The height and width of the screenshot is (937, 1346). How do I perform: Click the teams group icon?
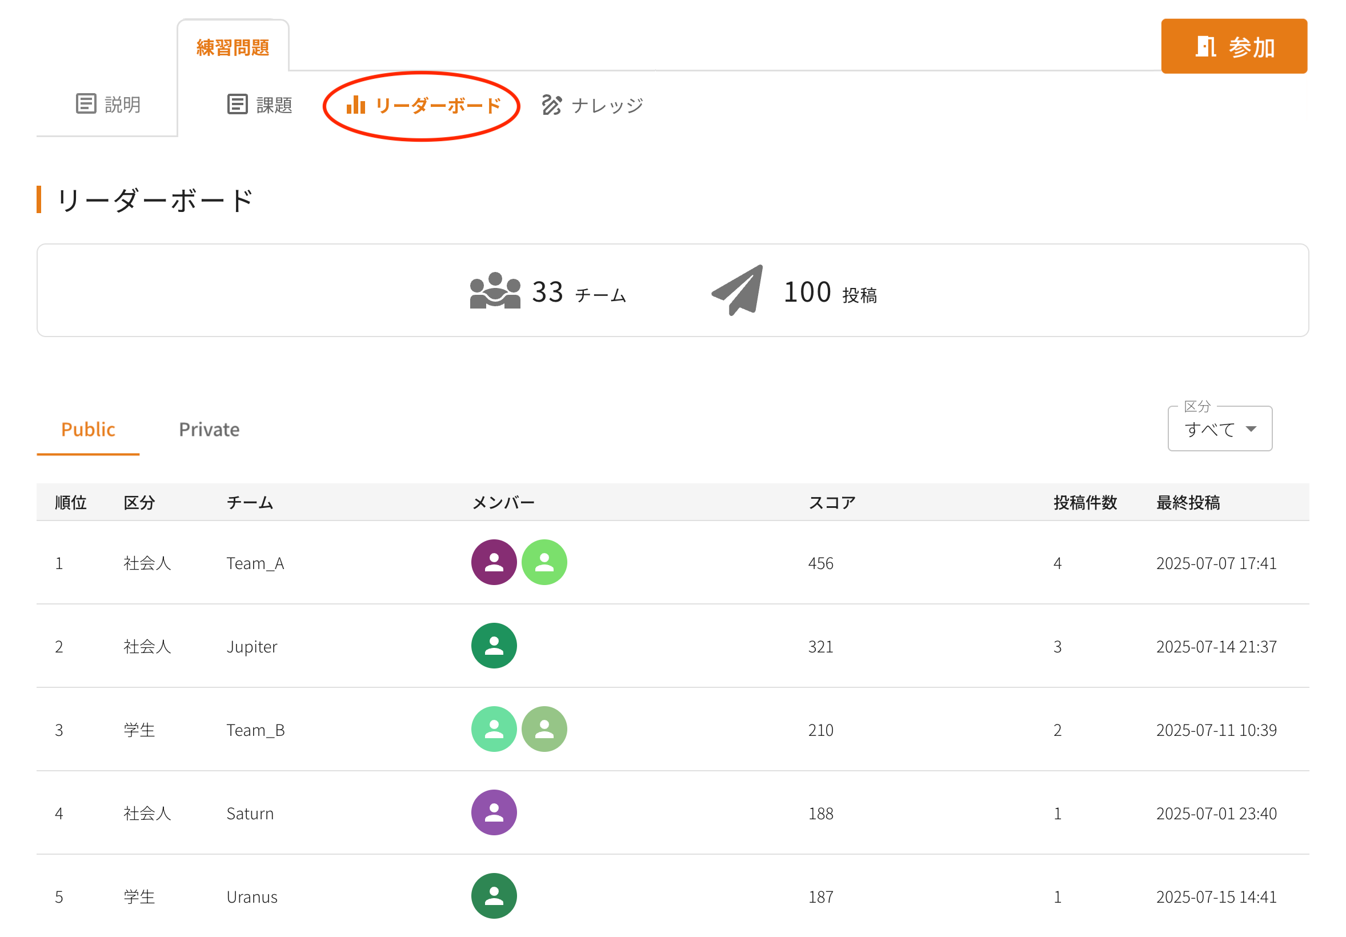495,290
